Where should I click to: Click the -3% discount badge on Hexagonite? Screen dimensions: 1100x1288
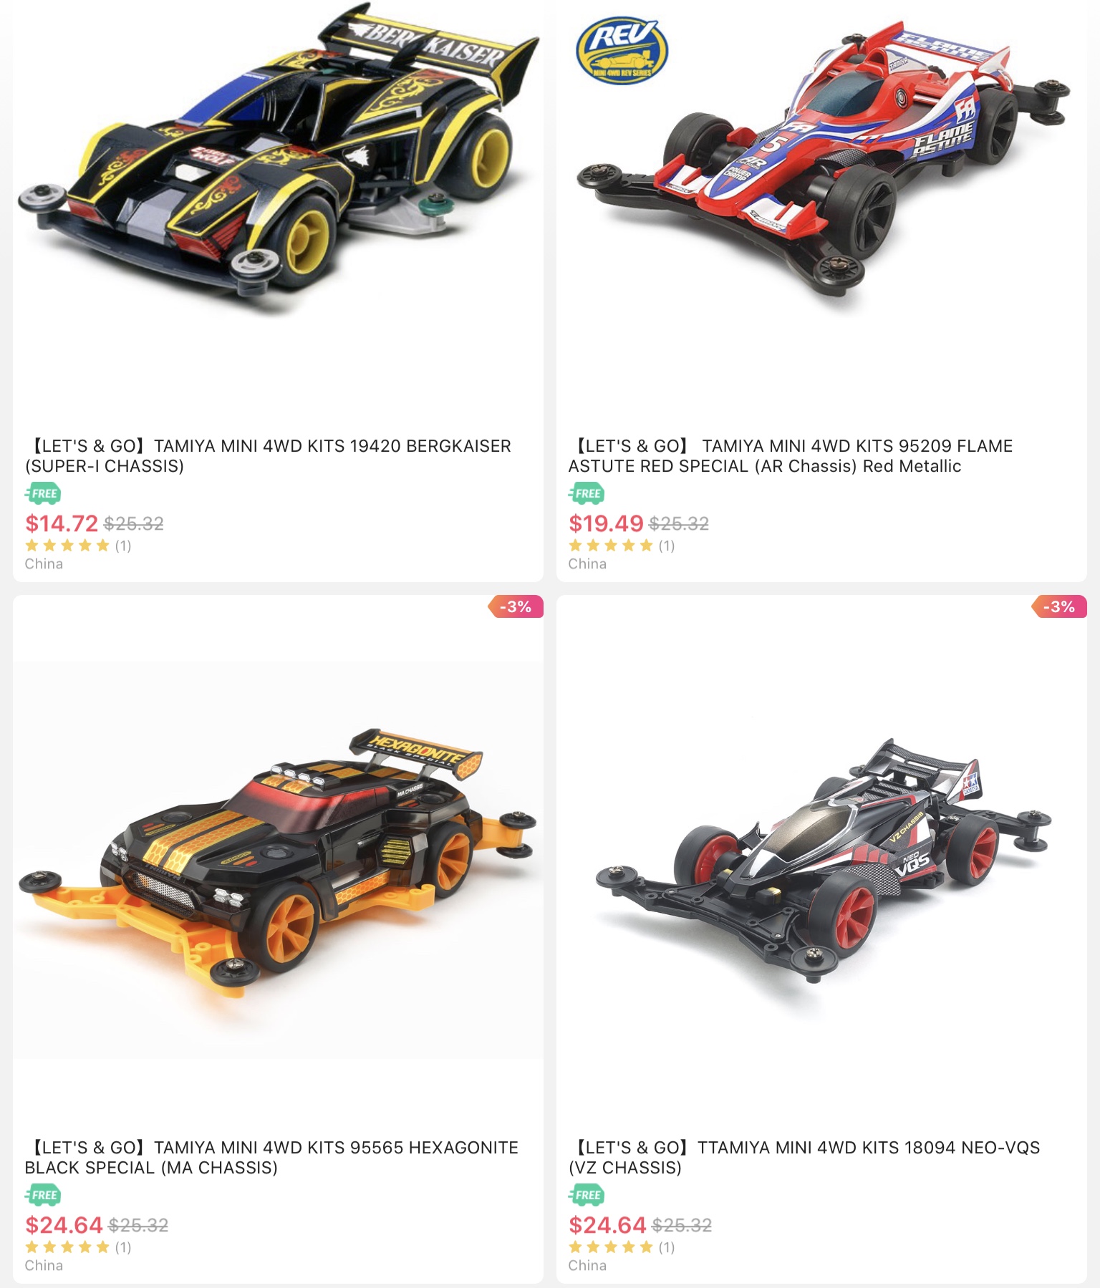coord(516,607)
